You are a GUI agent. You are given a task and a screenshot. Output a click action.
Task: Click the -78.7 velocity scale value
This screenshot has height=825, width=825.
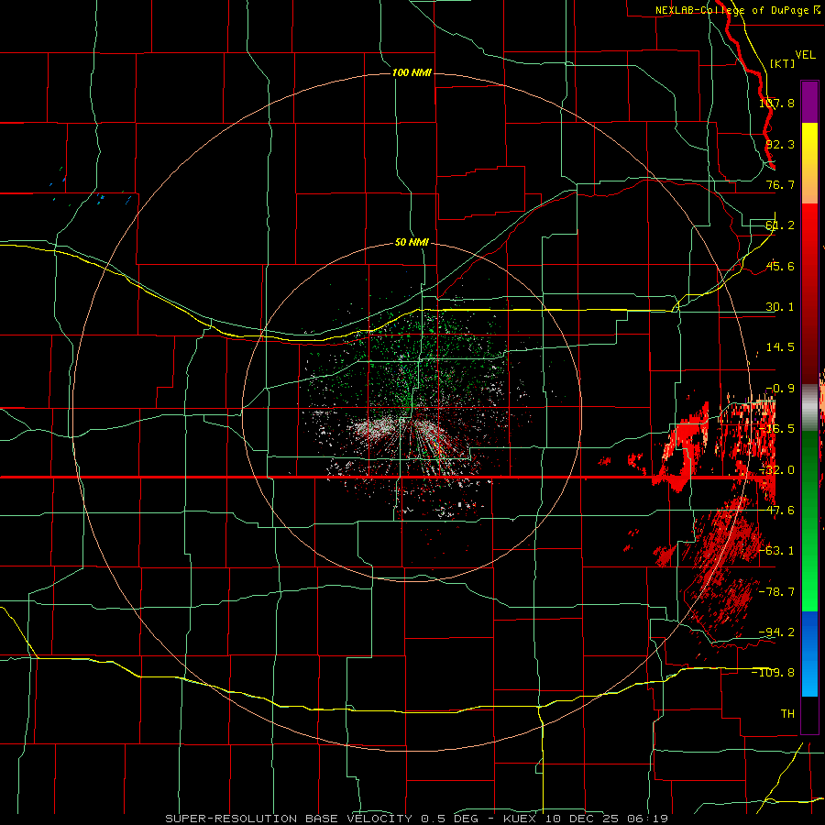[x=776, y=592]
